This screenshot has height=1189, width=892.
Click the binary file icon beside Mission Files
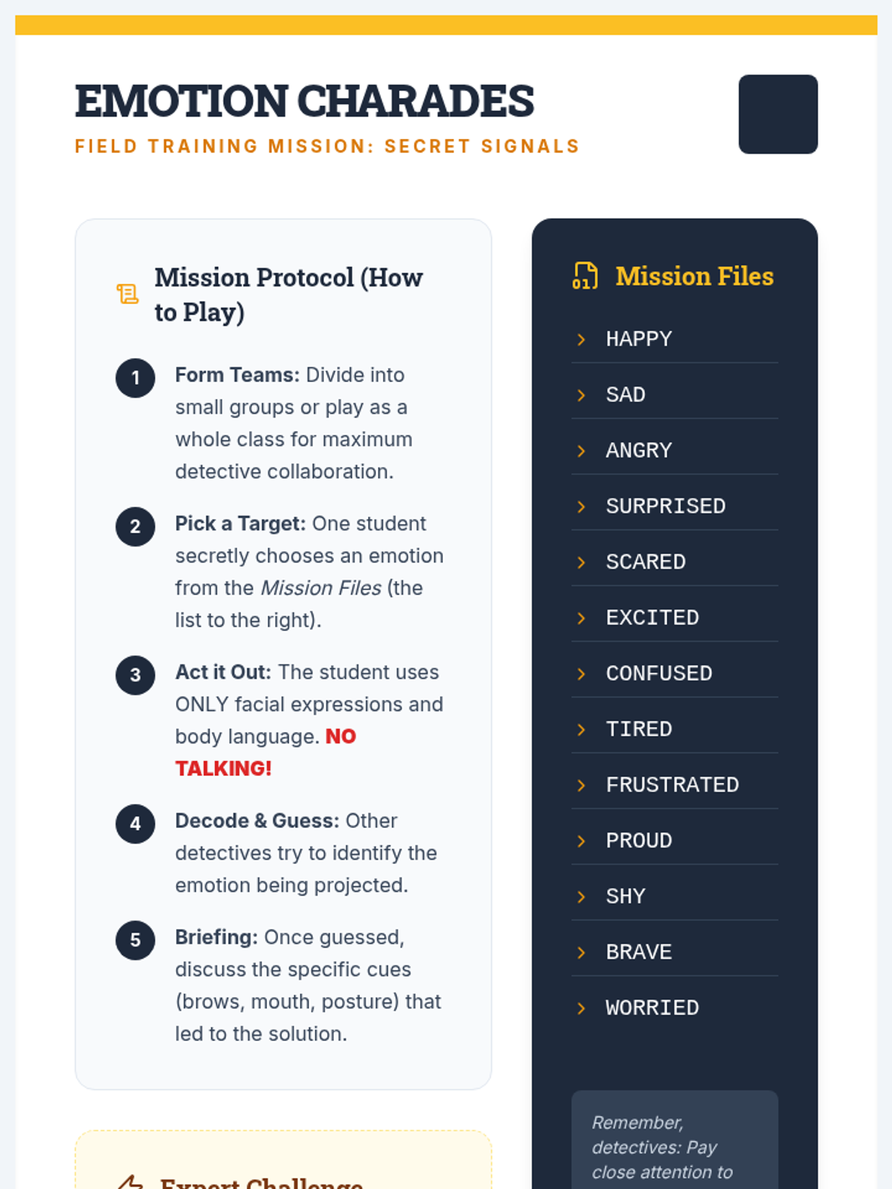pos(585,276)
